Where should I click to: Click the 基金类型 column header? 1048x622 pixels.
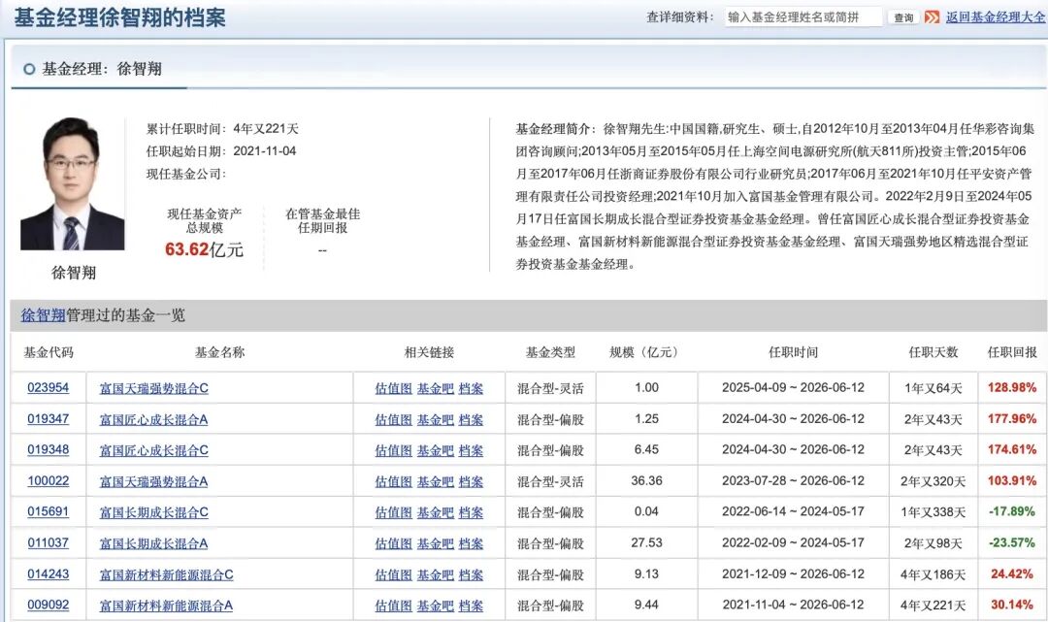(x=550, y=352)
